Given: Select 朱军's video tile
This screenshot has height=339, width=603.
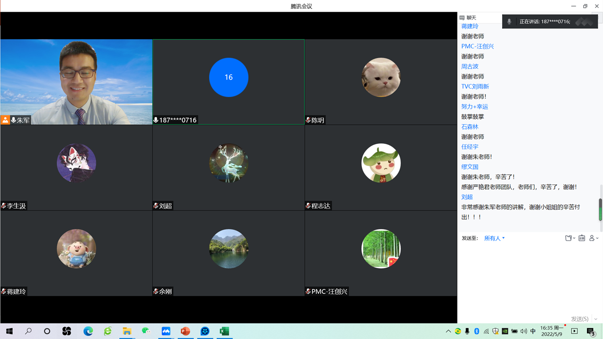Looking at the screenshot, I should pos(76,82).
